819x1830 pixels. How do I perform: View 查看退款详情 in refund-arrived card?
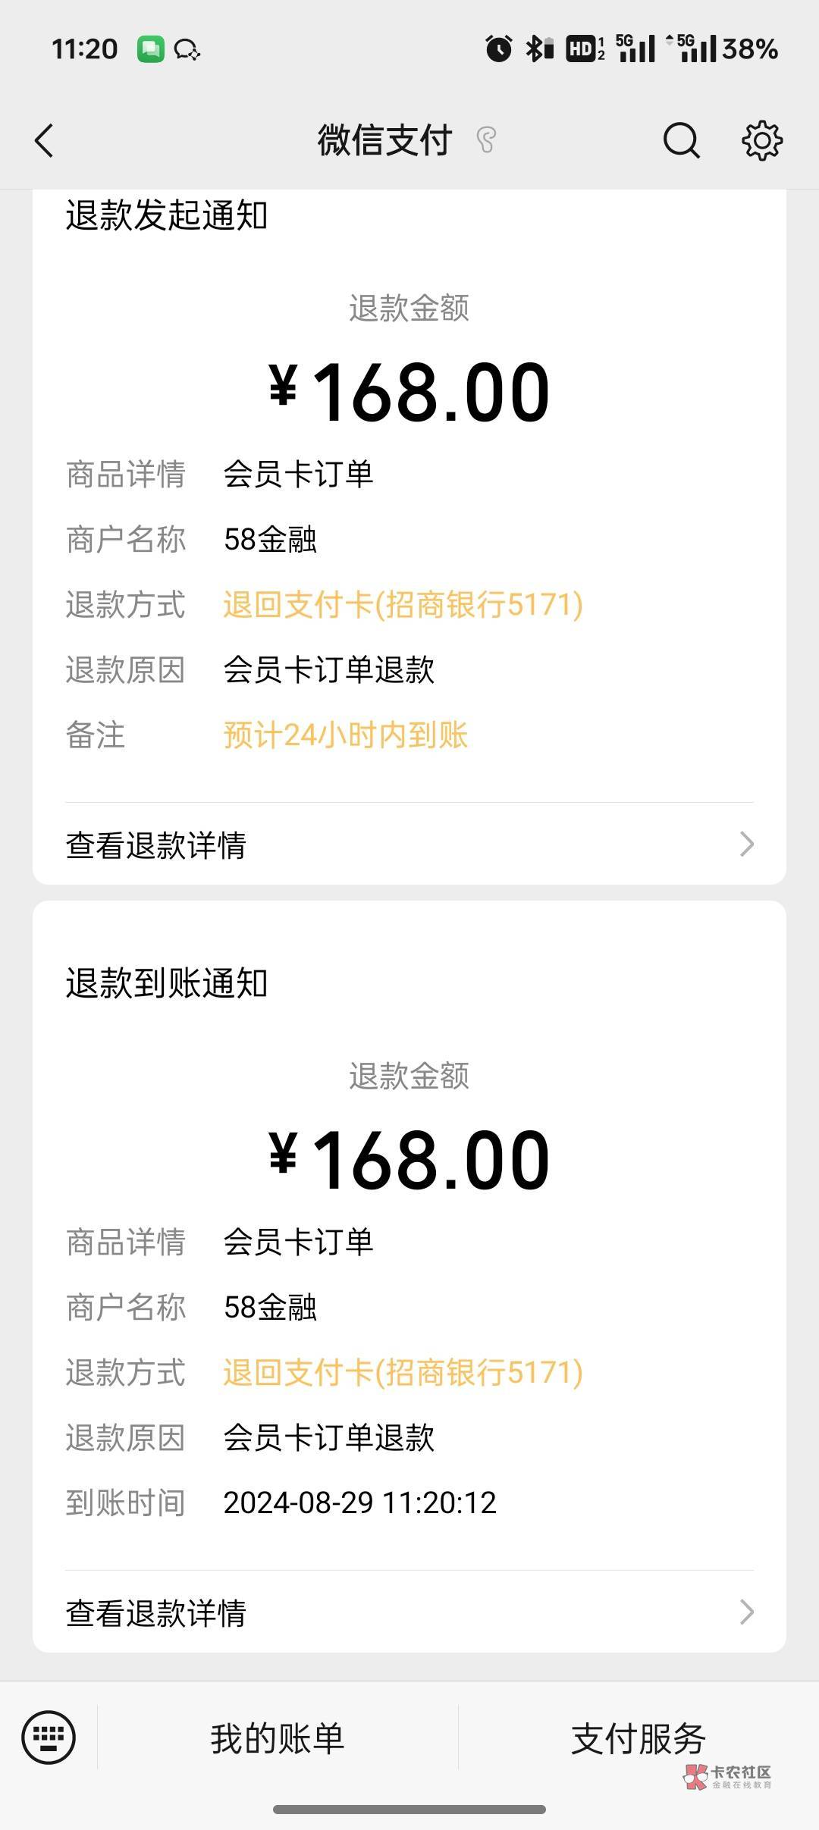pos(156,1613)
